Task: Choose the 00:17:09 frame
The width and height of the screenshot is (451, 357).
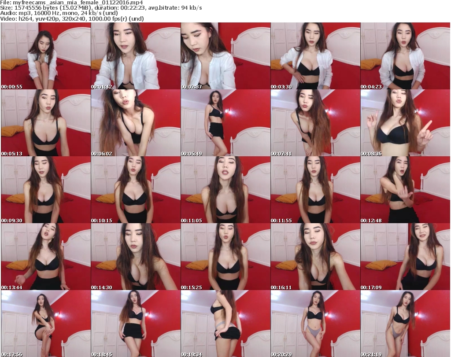Action: [405, 257]
